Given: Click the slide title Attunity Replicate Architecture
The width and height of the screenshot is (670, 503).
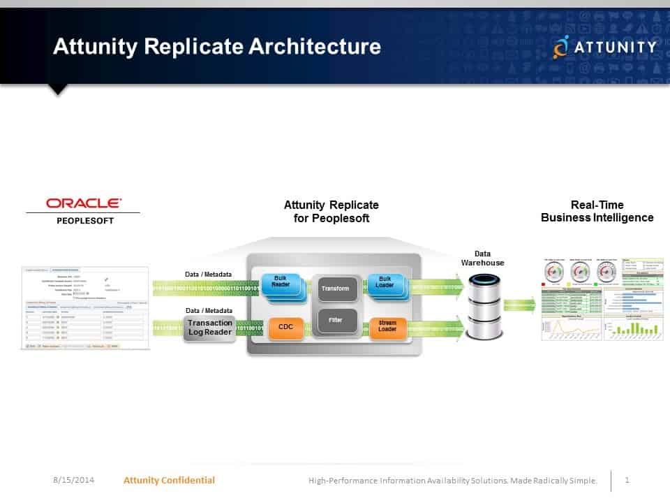Looking at the screenshot, I should point(217,46).
